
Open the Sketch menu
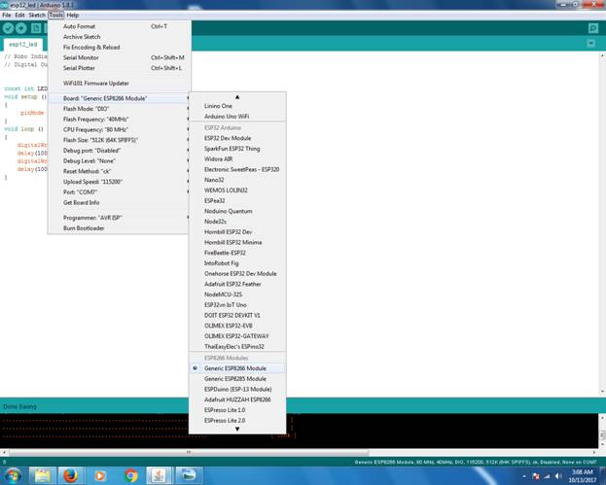37,15
